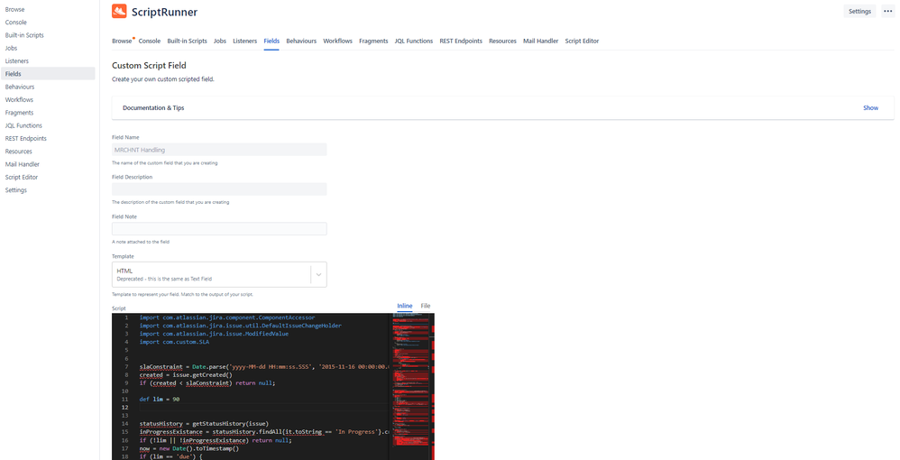Click the ComponentAccessor import line
Image resolution: width=900 pixels, height=460 pixels.
(x=227, y=317)
